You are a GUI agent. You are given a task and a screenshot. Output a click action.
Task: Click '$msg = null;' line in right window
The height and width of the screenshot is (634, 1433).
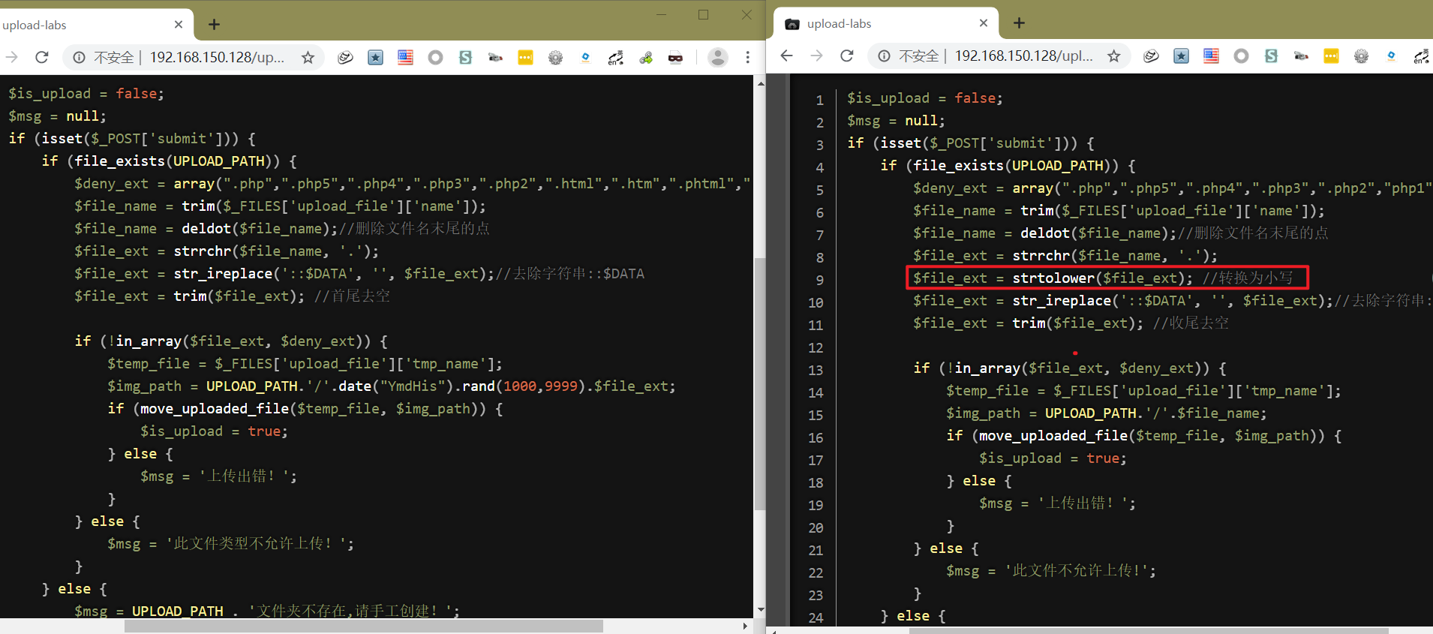tap(896, 120)
